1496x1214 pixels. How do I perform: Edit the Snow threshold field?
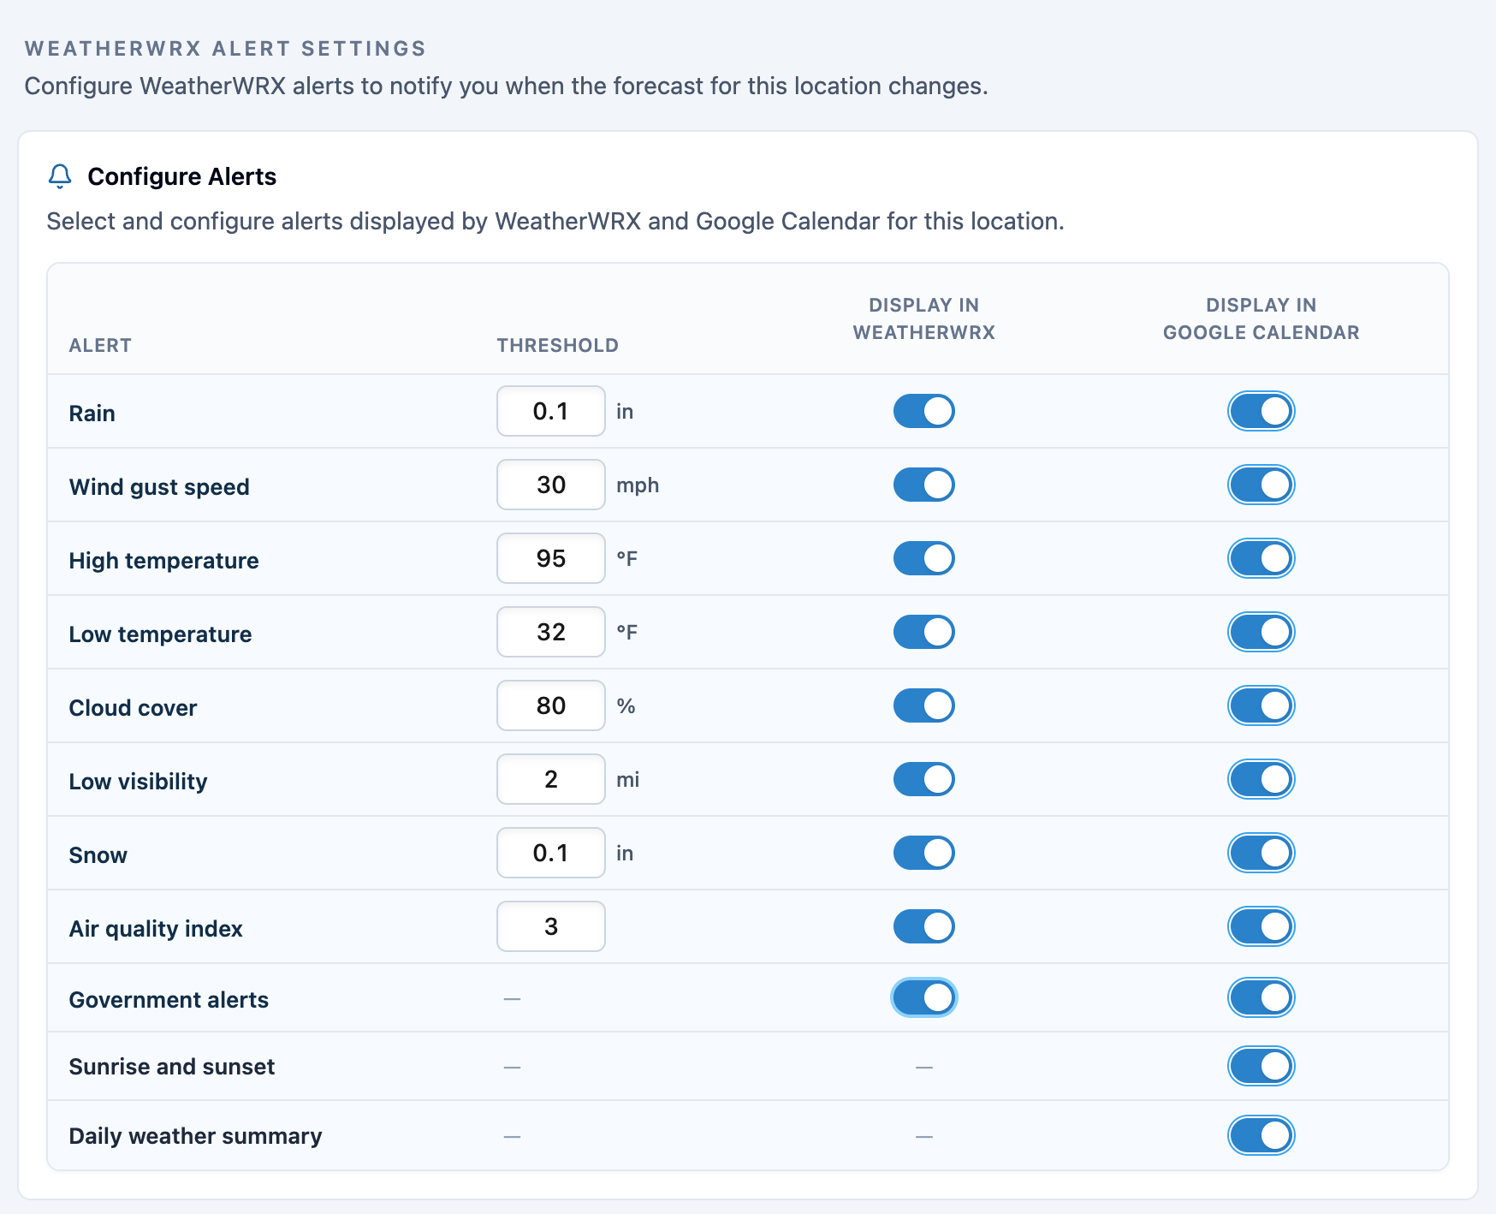551,853
